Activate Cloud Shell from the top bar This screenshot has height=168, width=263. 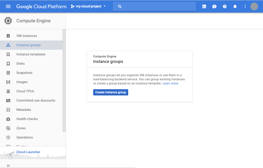pos(204,6)
